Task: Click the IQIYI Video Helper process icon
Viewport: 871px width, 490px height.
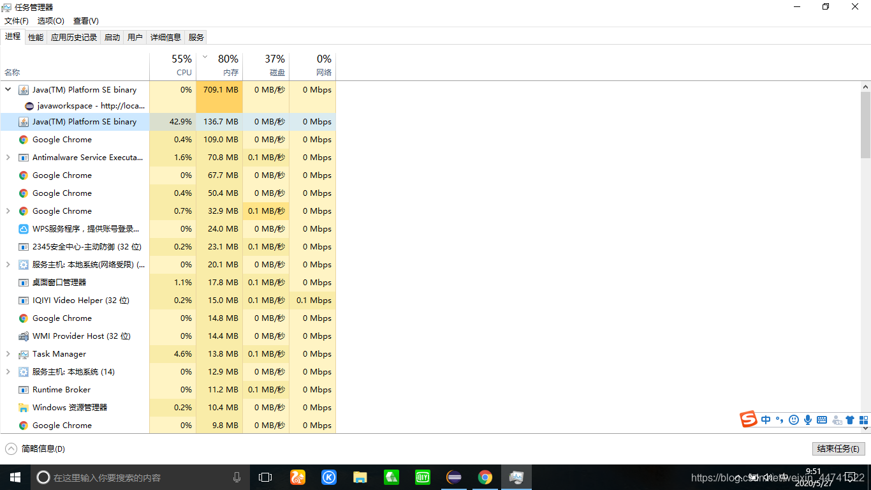Action: pyautogui.click(x=24, y=301)
